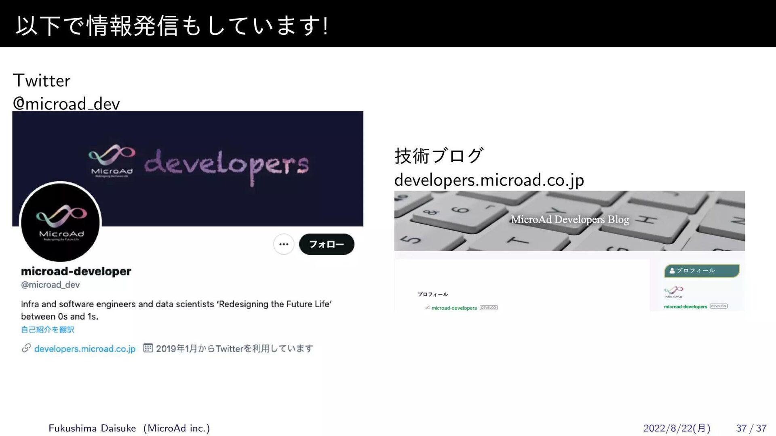This screenshot has height=436, width=776.
Task: Open the developers.microad.co.jp profile link
Action: [84, 349]
